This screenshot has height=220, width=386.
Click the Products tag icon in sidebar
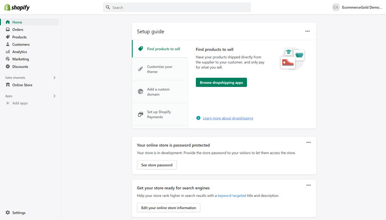pos(8,37)
